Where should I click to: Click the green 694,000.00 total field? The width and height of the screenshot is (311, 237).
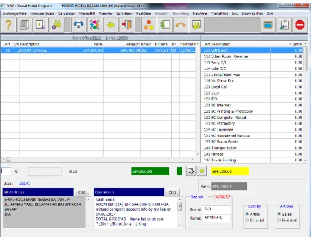point(150,171)
